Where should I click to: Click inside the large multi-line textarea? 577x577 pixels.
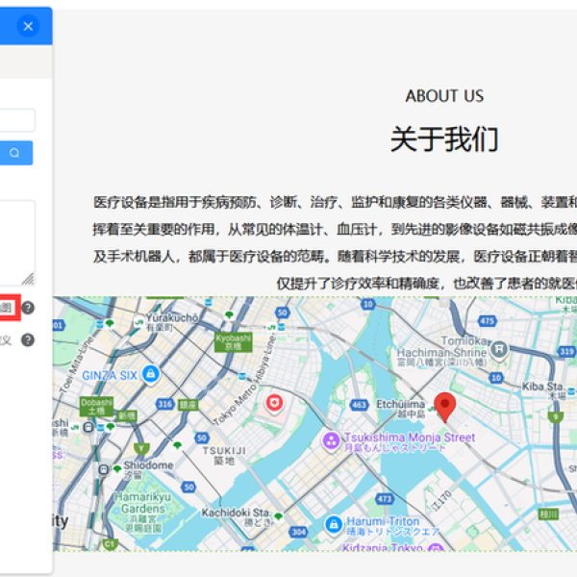(x=16, y=242)
